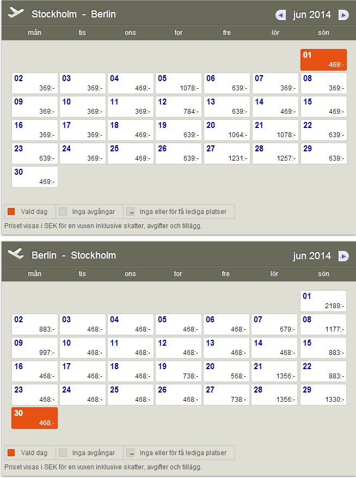Image resolution: width=356 pixels, height=478 pixels.
Task: Select June 05 outbound priced 1078:-
Action: [x=179, y=83]
